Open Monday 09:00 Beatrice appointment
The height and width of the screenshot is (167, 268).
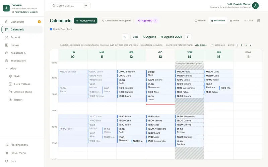[73, 71]
